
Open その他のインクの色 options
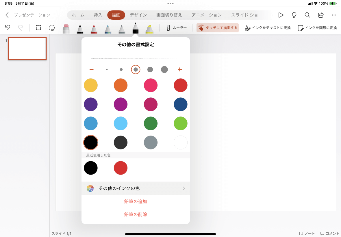point(136,188)
